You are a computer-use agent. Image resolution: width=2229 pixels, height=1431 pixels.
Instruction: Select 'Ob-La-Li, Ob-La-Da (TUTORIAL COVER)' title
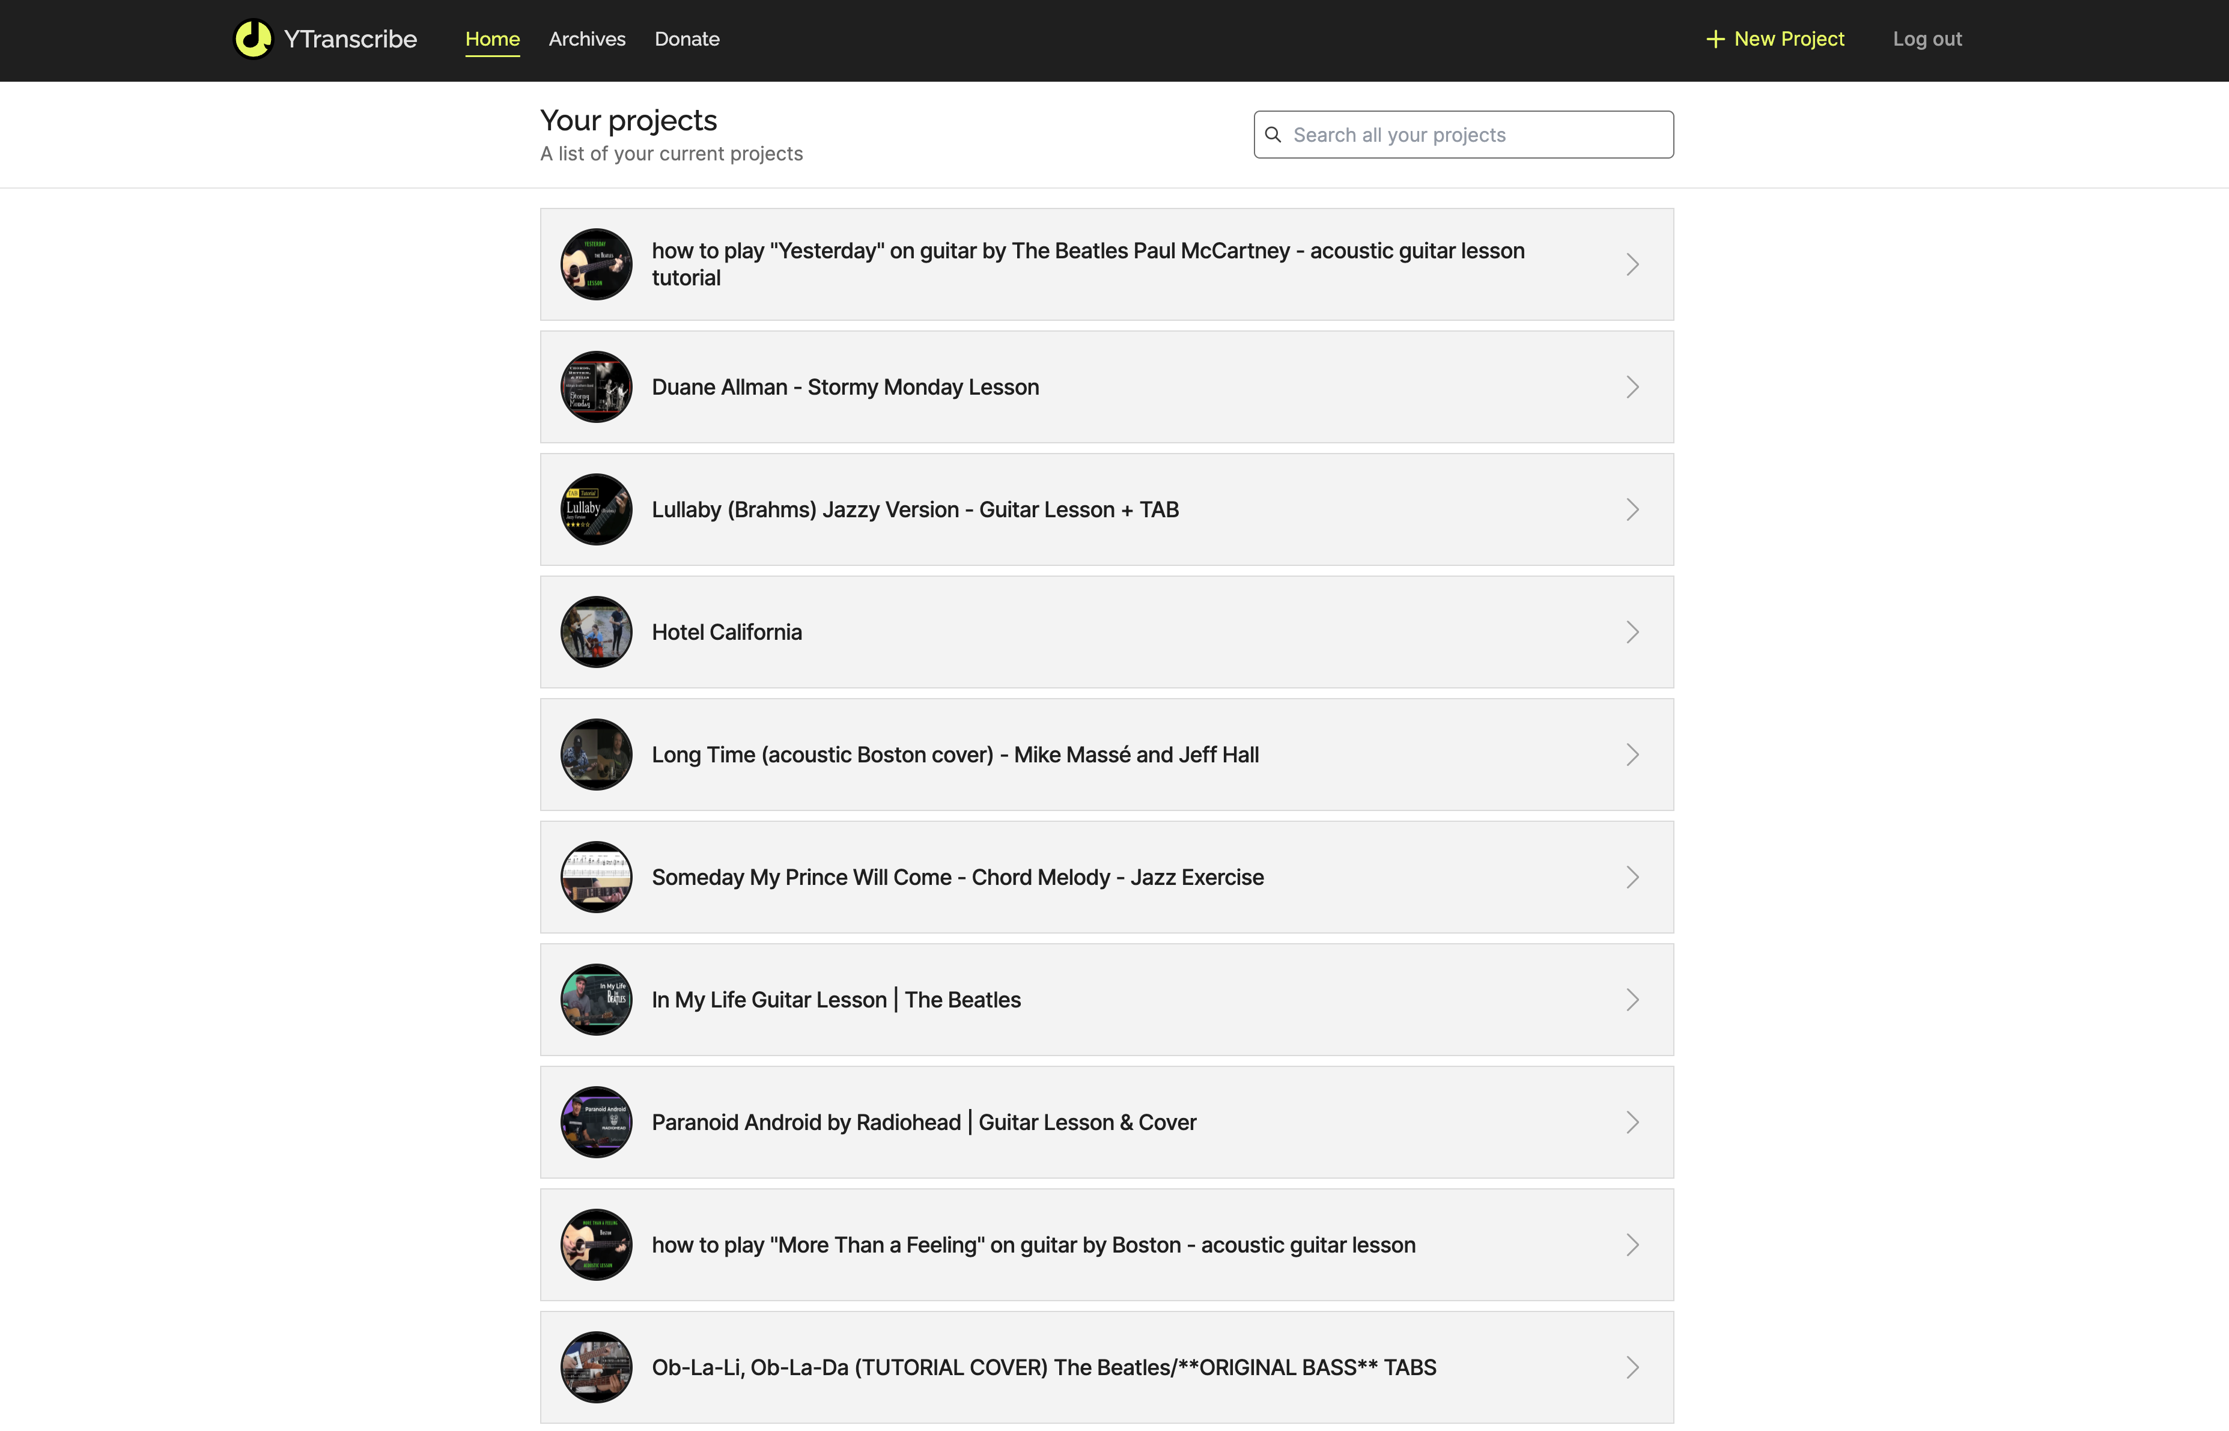tap(1044, 1368)
